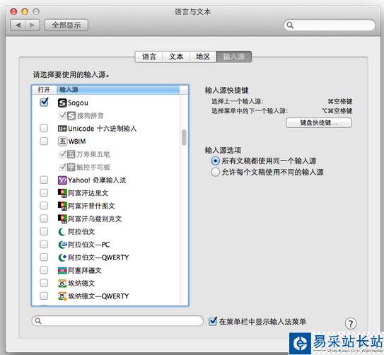Viewport: 384px width, 355px height.
Task: Toggle the 万寿果五笔 sub-item checkbox
Action: (x=62, y=153)
